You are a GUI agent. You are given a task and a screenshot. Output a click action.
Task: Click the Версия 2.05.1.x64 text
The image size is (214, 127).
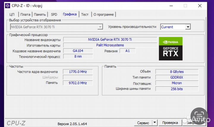pyautogui.click(x=72, y=124)
